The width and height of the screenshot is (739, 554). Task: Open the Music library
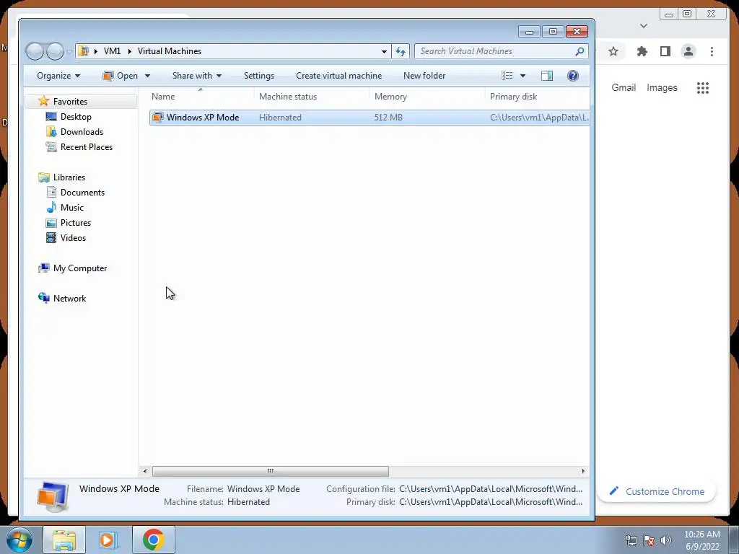coord(71,207)
